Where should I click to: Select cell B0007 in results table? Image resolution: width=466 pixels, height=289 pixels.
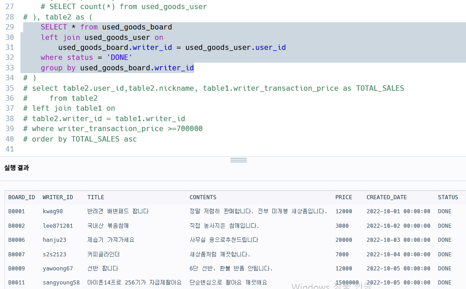point(16,254)
